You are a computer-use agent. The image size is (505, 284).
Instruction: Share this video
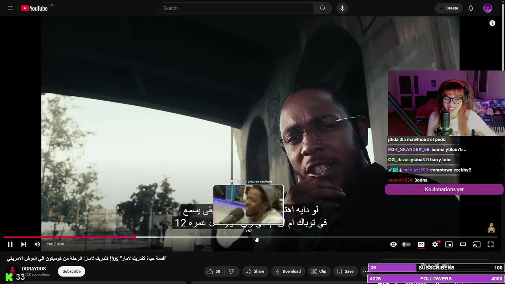[x=255, y=271]
